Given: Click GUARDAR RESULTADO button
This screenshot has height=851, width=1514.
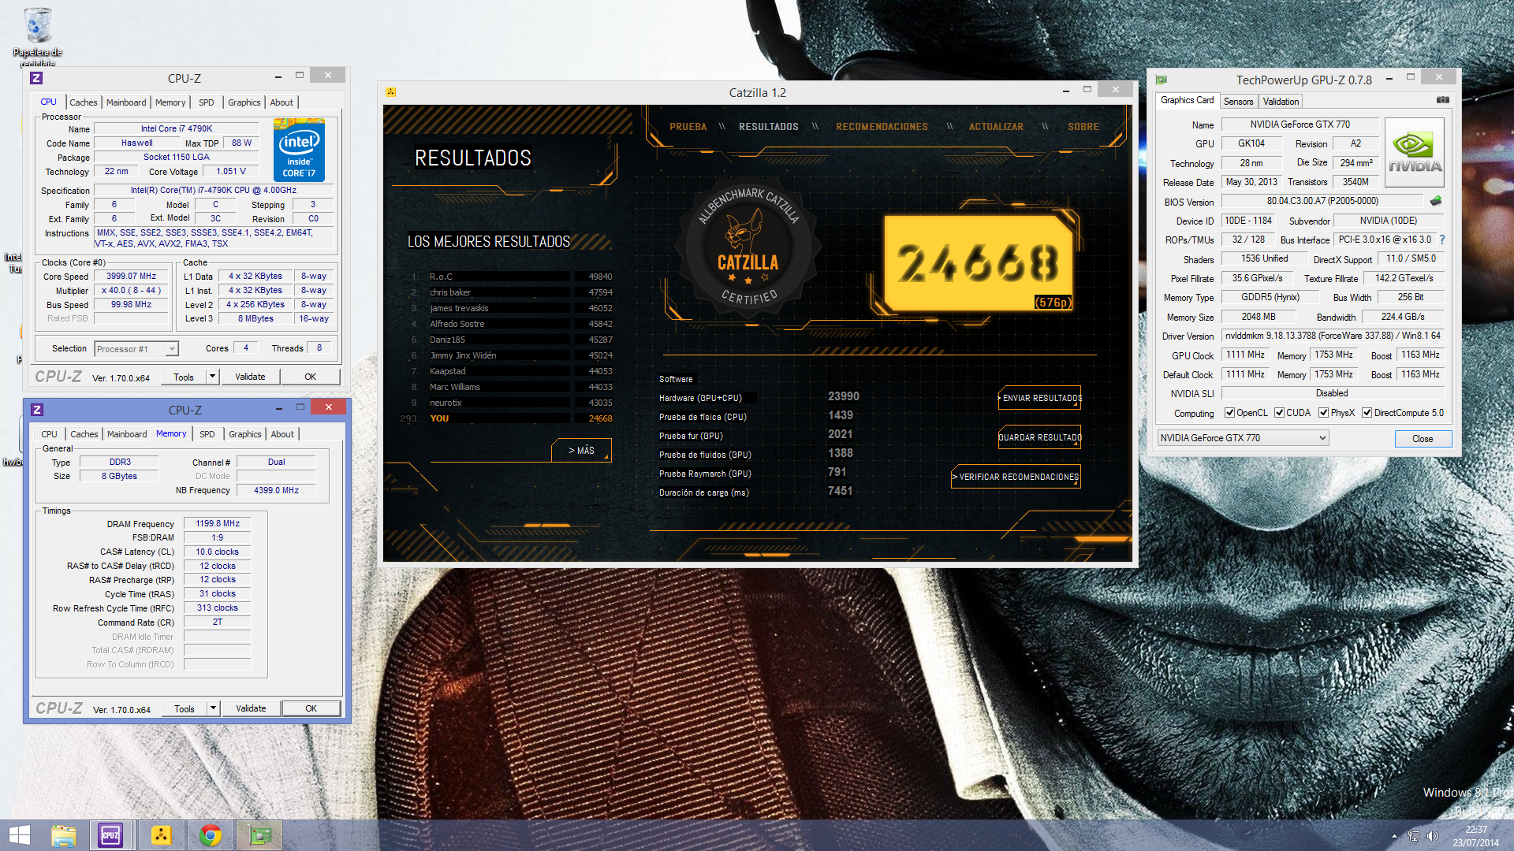Looking at the screenshot, I should [1040, 437].
